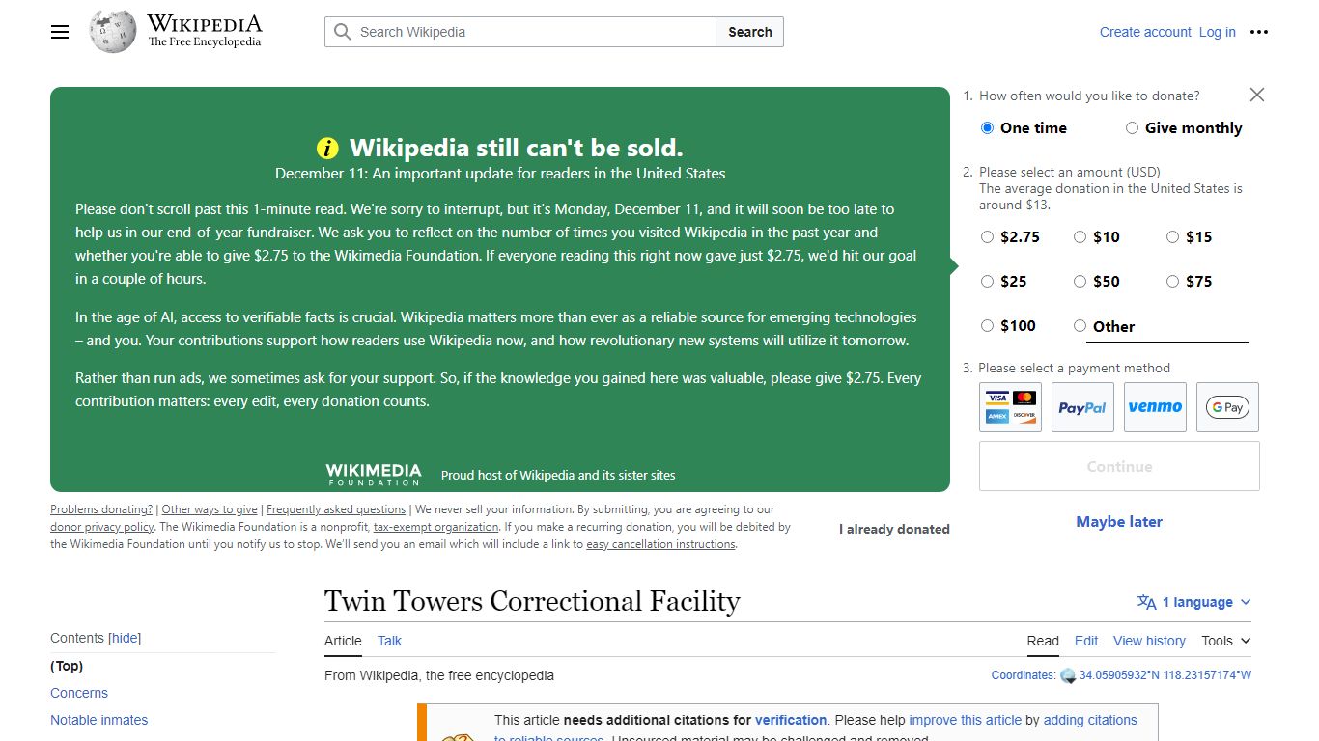1319x741 pixels.
Task: Select the $2.75 amount
Action: (987, 237)
